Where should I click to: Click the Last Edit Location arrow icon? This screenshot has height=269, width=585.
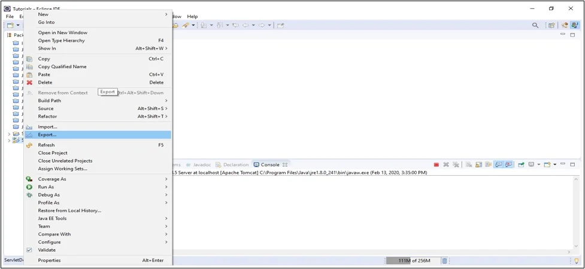(x=235, y=25)
